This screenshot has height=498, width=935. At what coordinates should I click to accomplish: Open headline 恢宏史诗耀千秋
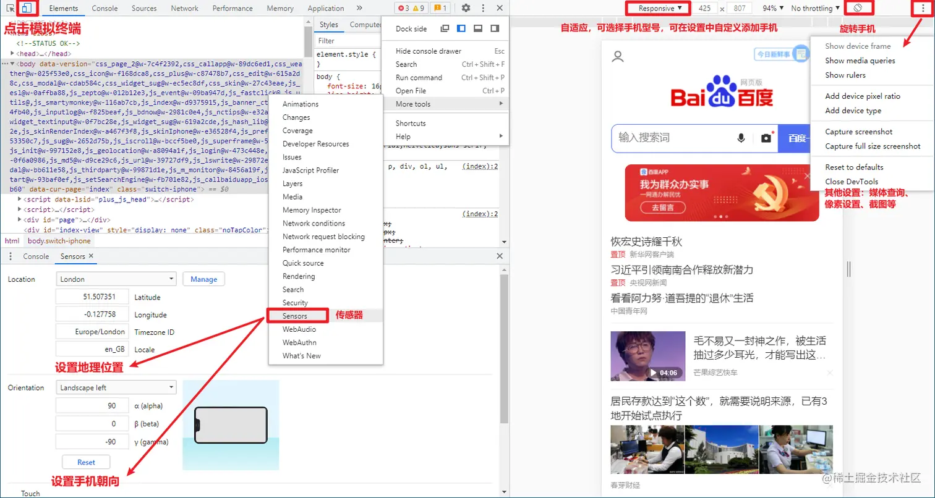pos(646,241)
